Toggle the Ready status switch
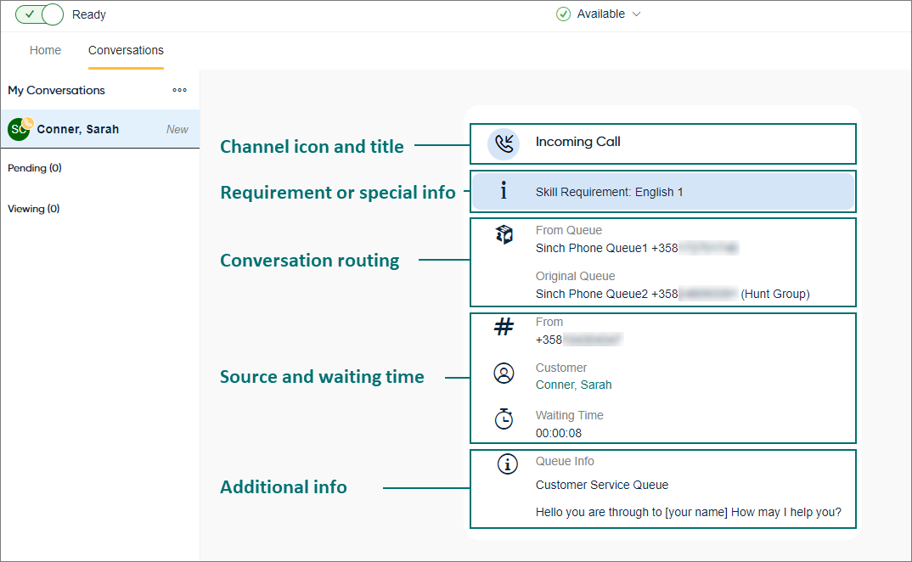Screen dimensions: 912x562 [x=40, y=14]
